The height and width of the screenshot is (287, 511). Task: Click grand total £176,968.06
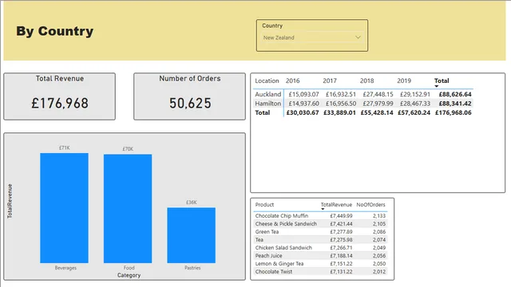454,112
